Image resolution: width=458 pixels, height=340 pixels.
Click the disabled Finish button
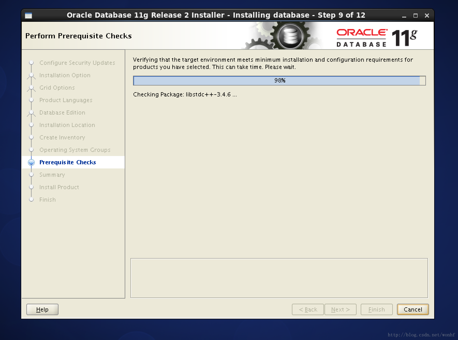tap(376, 309)
